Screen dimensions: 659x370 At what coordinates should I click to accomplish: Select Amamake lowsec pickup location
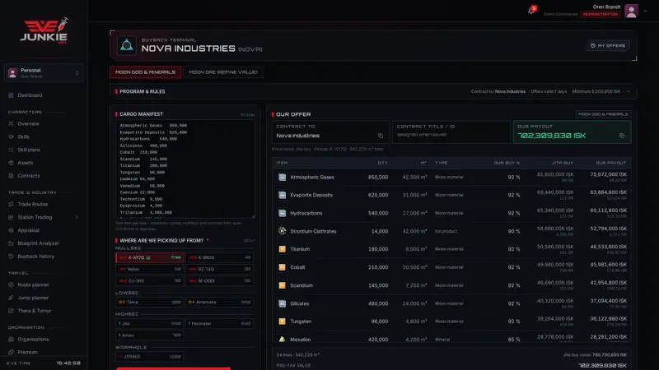pos(219,302)
